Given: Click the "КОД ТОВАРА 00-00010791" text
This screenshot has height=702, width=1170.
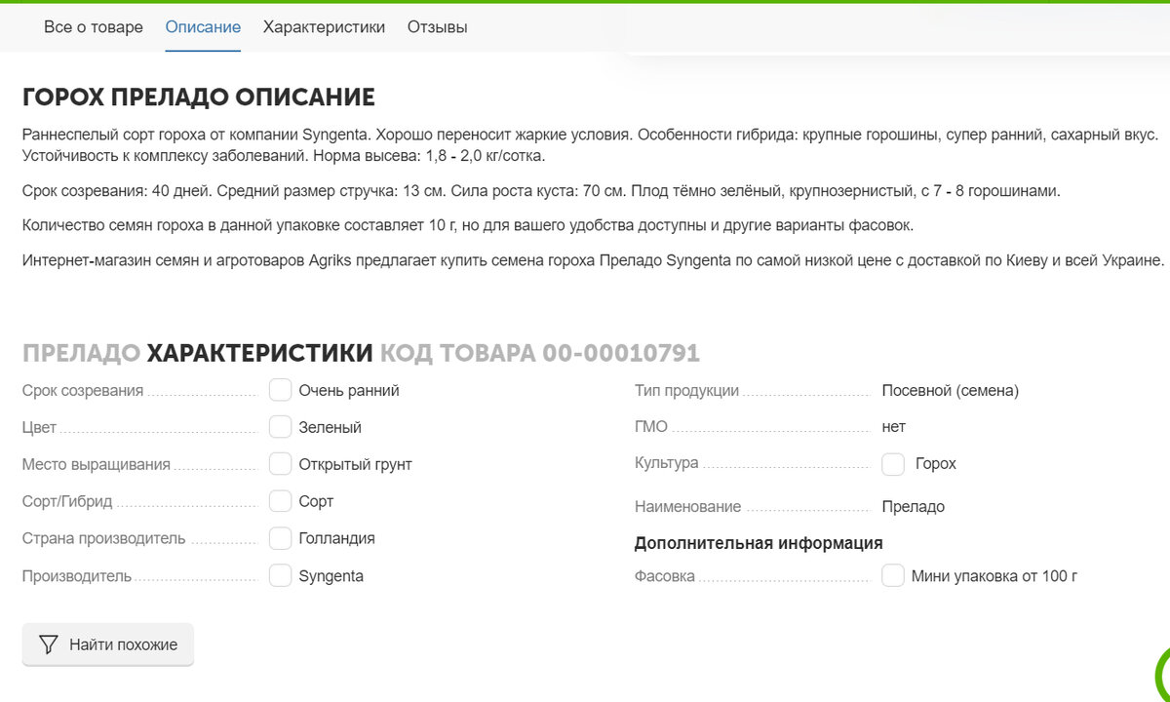Looking at the screenshot, I should tap(539, 353).
